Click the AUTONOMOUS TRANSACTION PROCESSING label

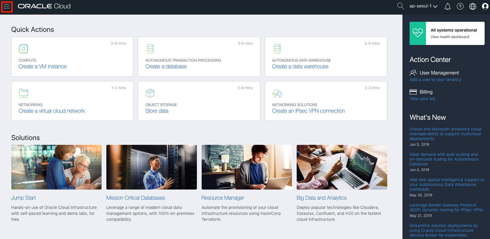183,60
